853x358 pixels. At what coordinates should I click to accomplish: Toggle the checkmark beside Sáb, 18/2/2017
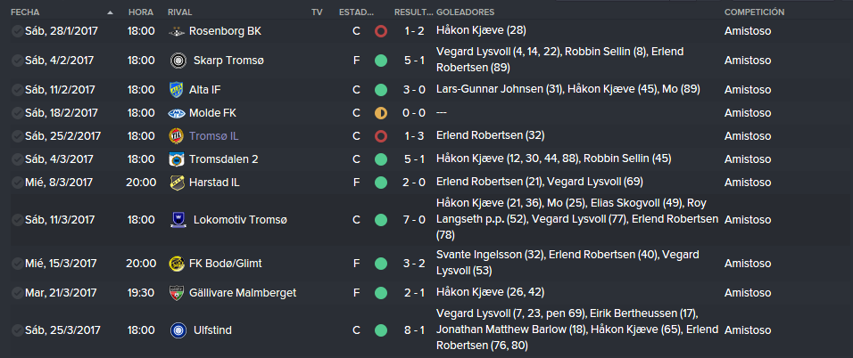(17, 113)
